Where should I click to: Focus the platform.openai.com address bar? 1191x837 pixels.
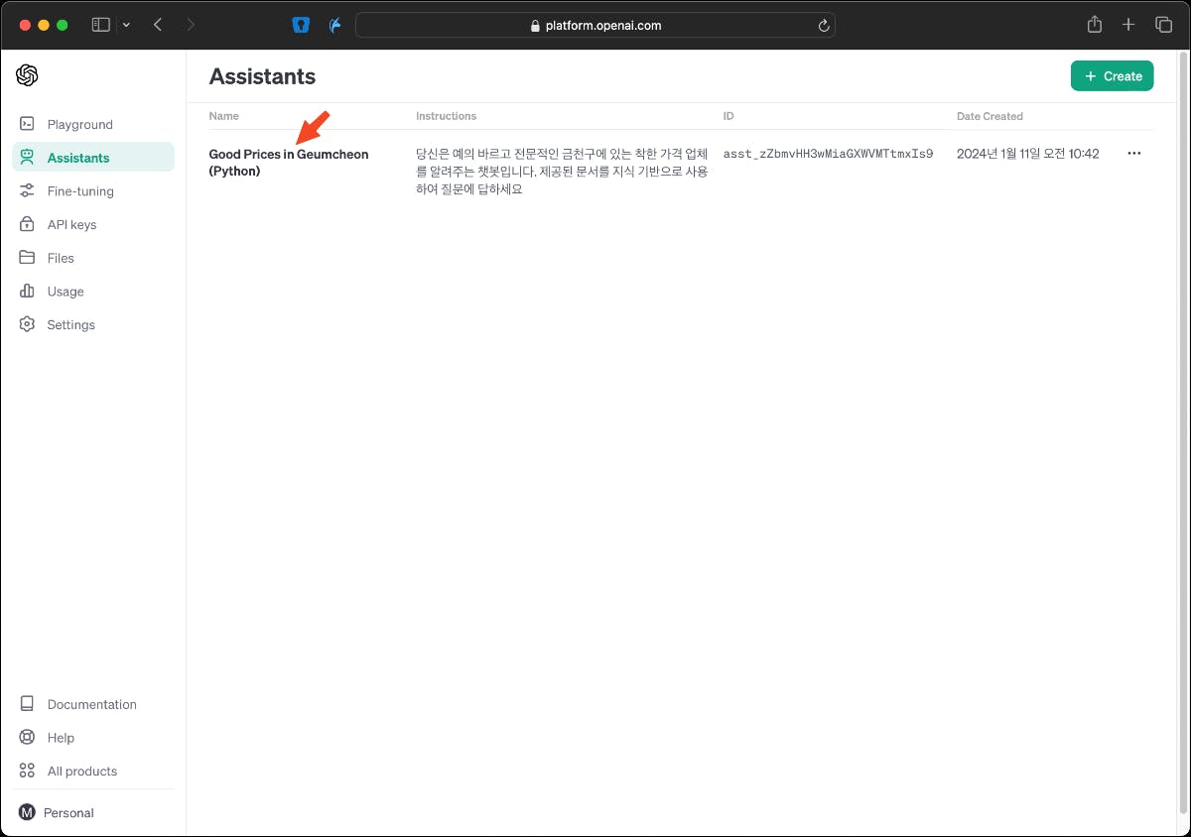pos(595,26)
